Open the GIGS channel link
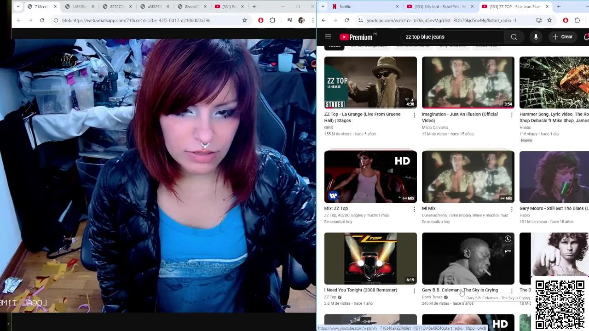This screenshot has width=589, height=331. coord(329,127)
